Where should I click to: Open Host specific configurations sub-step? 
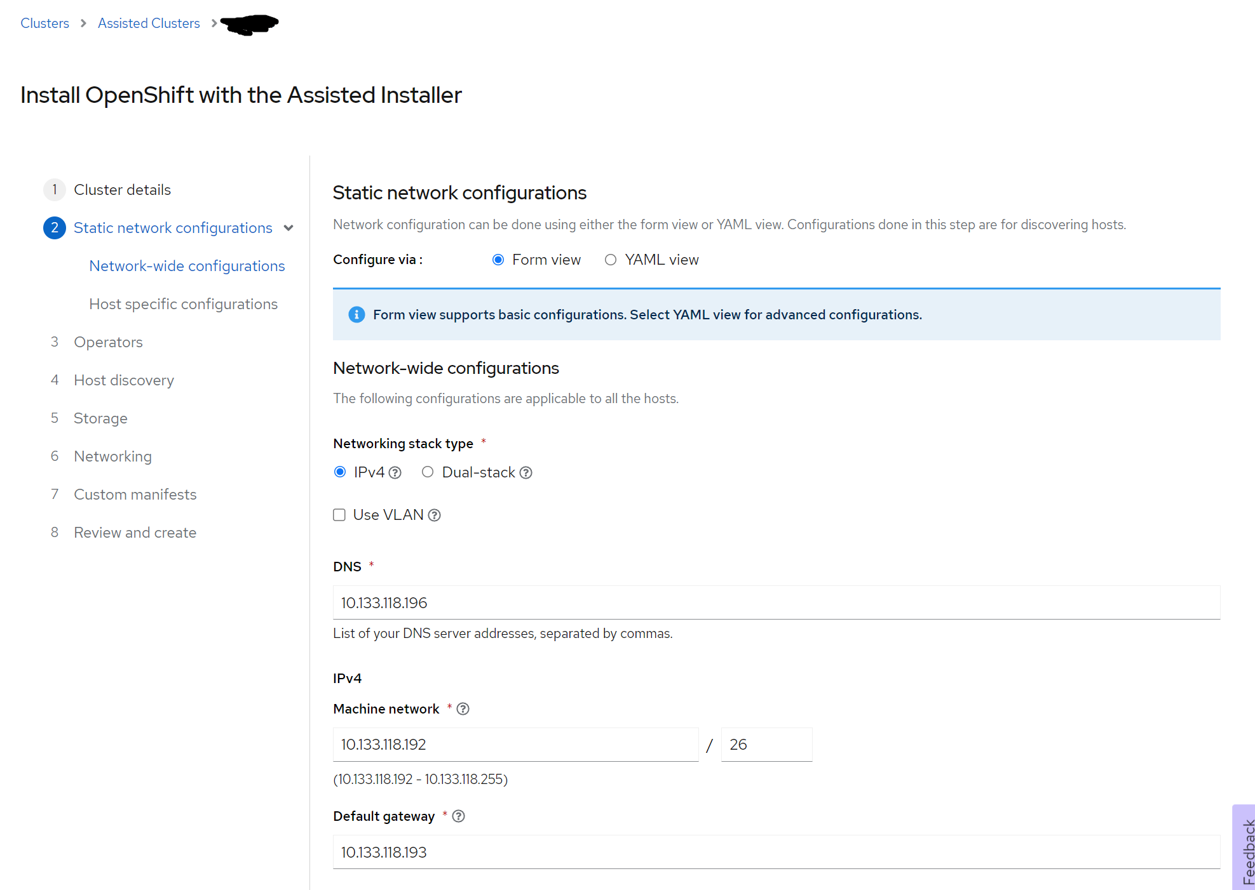(x=183, y=304)
